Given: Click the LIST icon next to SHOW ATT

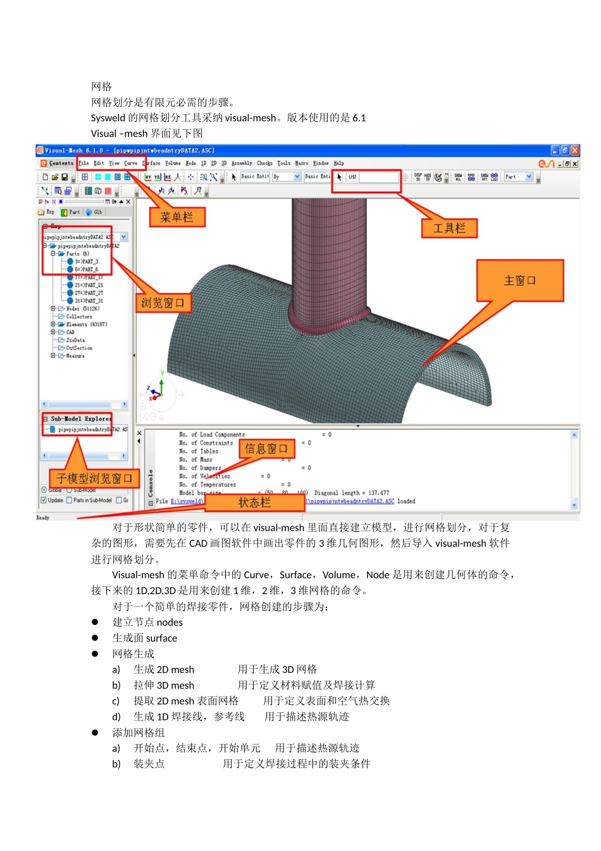Looking at the screenshot, I should (x=494, y=177).
